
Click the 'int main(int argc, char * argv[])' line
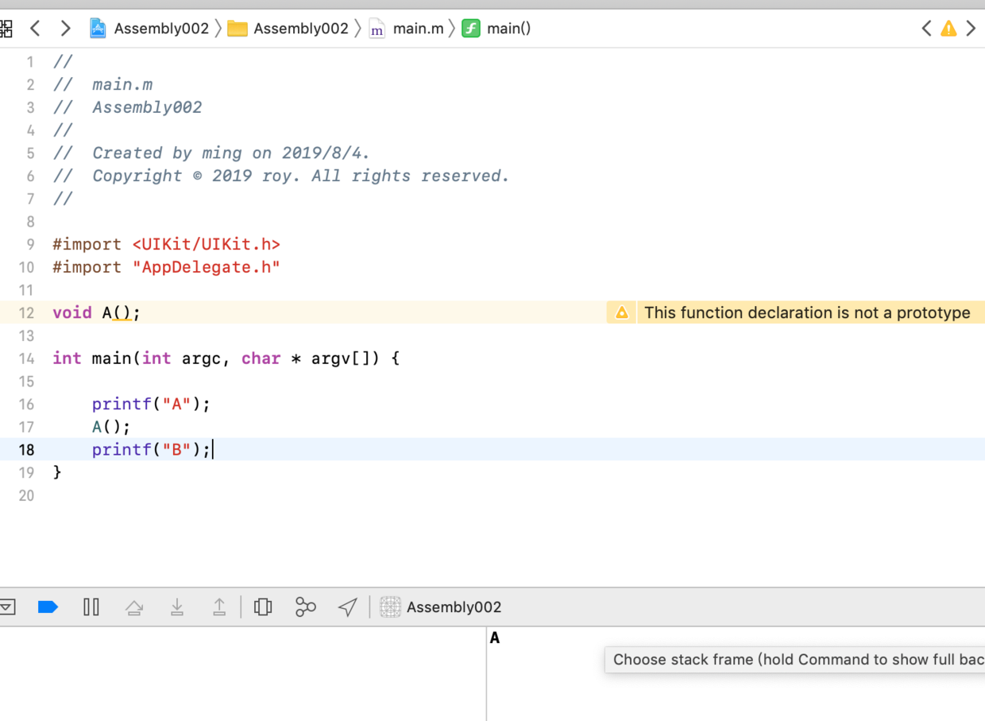tap(226, 359)
